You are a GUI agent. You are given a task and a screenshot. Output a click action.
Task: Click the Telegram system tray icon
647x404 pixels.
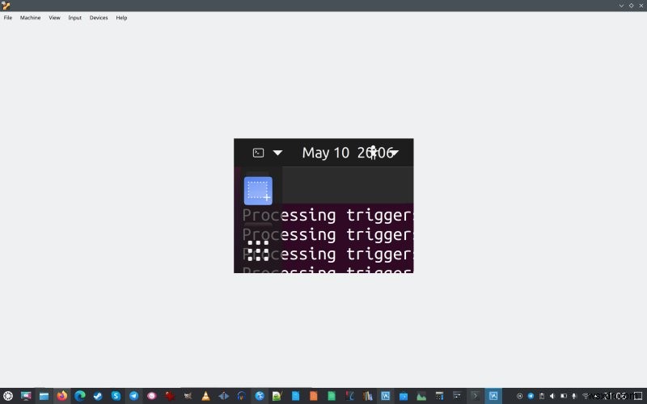(531, 396)
